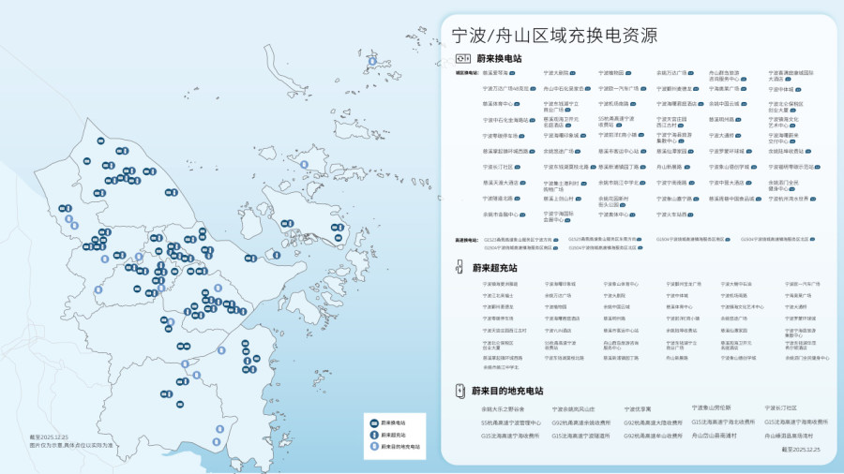844x474 pixels.
Task: Click the badge icon beside 舟山新展路 in swap list
Action: click(686, 167)
